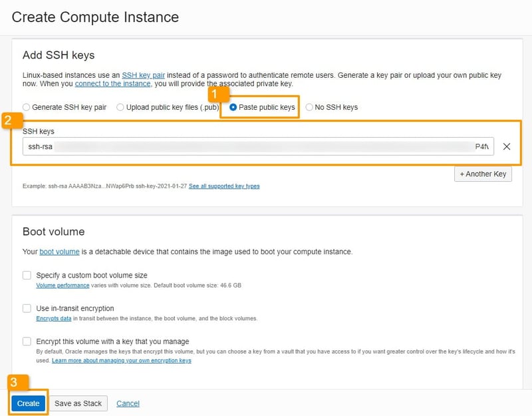Screen dimensions: 532x416
Task: Enable Use in-transit encryption
Action: pos(27,308)
